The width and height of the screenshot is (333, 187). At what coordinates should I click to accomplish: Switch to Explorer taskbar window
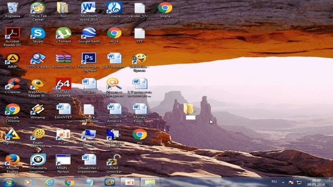tap(150, 182)
